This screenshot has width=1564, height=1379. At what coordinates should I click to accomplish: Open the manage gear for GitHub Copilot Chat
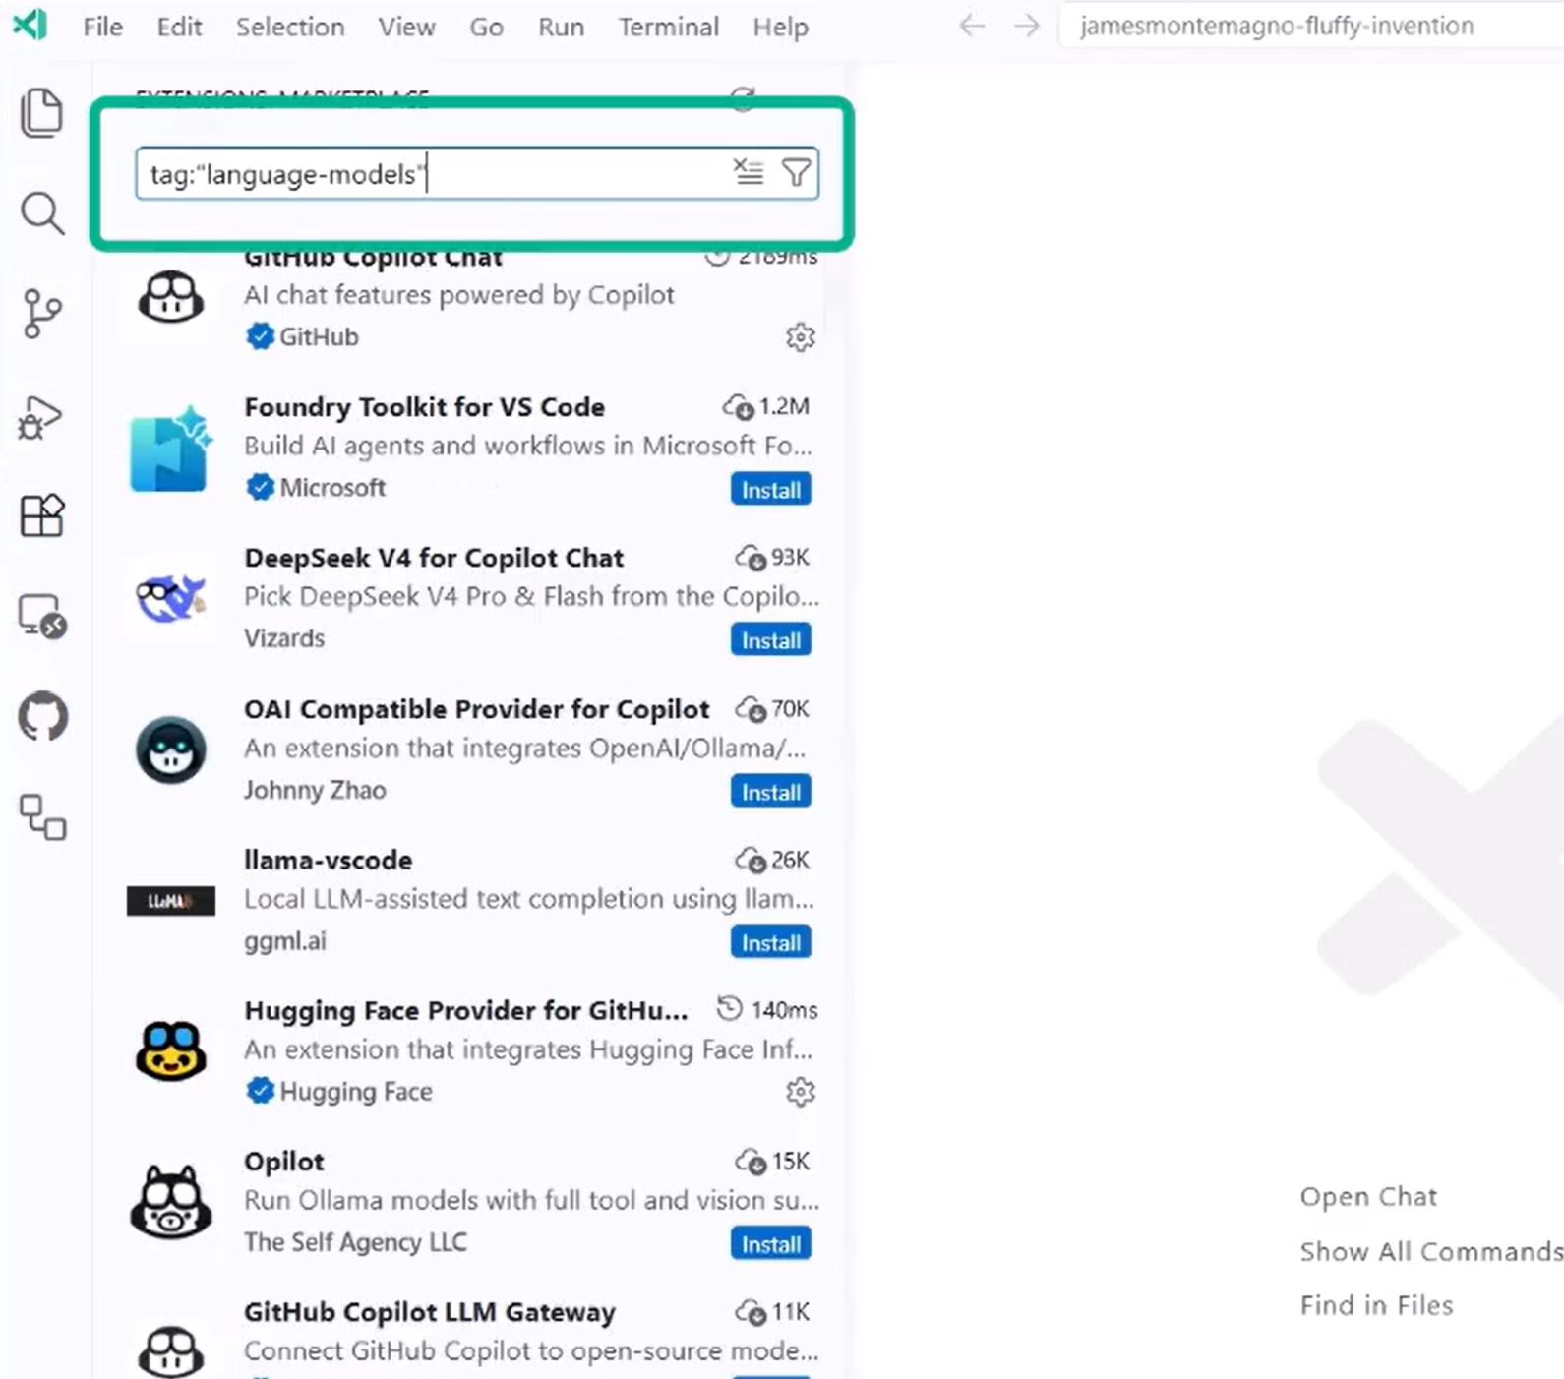pos(800,337)
